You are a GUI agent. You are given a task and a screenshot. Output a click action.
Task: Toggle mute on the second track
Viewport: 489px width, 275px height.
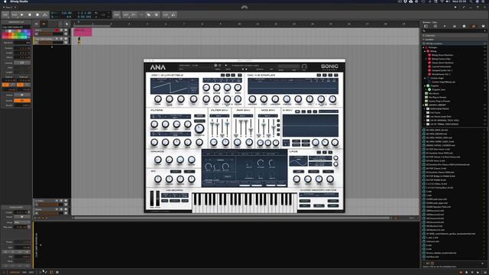(66, 39)
